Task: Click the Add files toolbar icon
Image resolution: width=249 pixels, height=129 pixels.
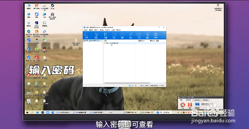Action: point(114,35)
